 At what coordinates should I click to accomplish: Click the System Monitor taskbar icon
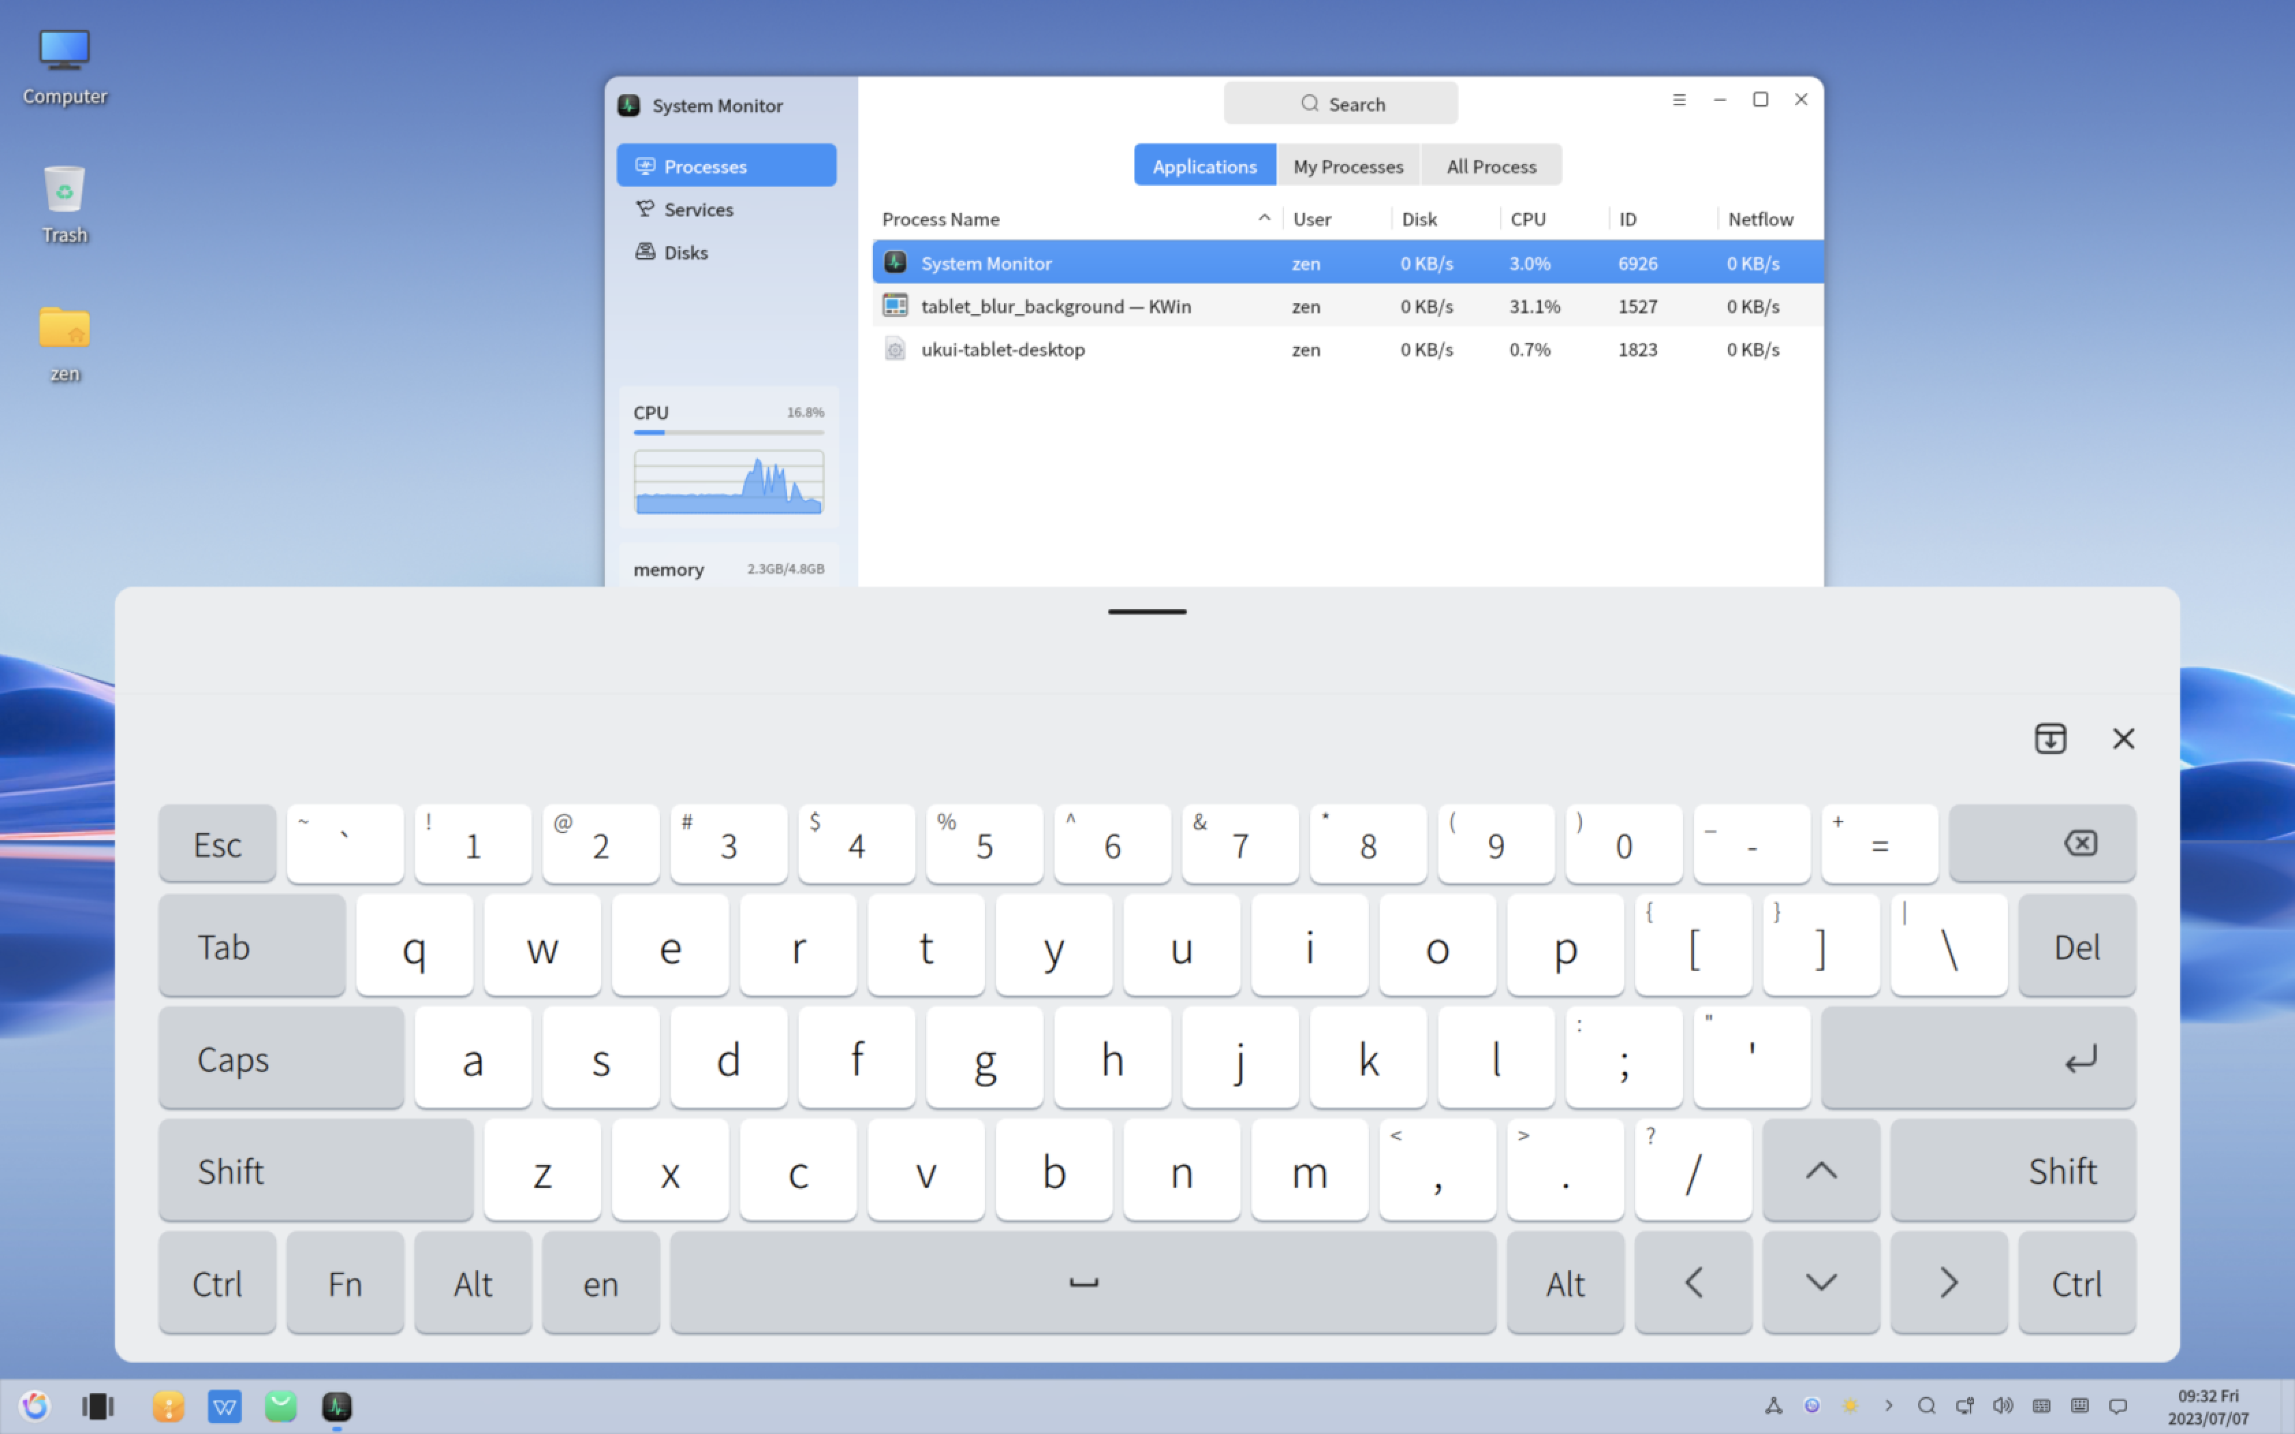coord(337,1405)
